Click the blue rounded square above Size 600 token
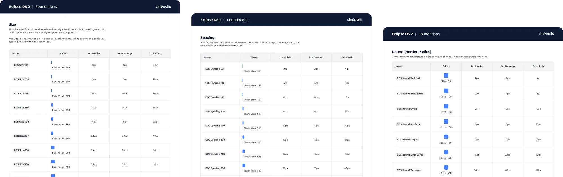The height and width of the screenshot is (177, 563). (446, 167)
